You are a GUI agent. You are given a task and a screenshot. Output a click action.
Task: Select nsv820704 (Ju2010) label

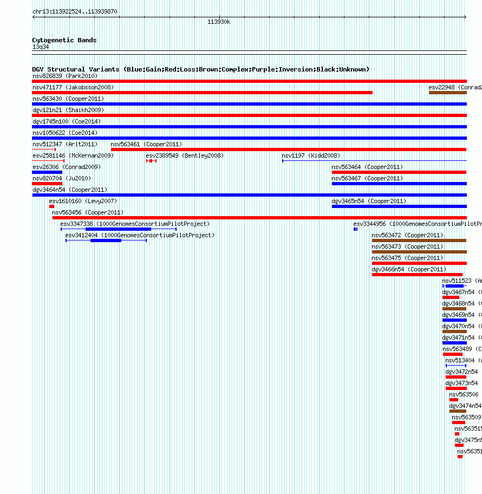pos(62,178)
